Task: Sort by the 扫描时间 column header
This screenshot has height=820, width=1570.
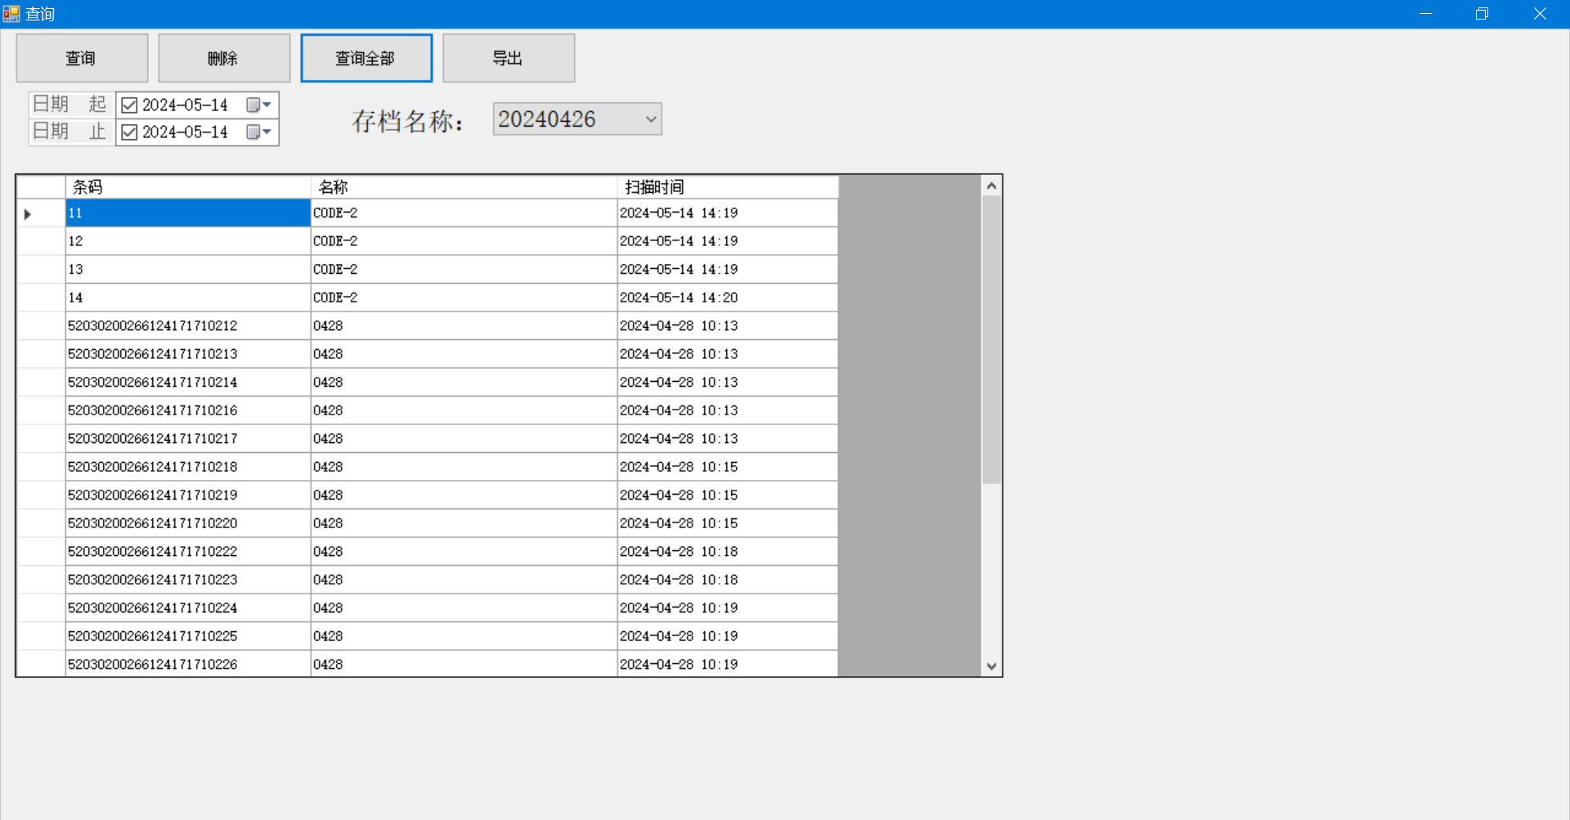Action: [x=727, y=187]
